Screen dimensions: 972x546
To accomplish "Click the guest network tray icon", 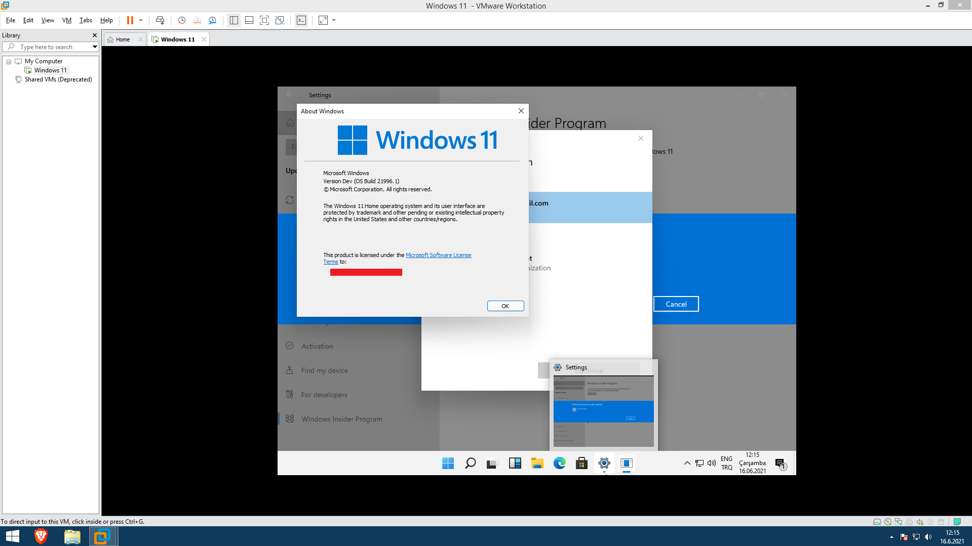I will point(699,463).
